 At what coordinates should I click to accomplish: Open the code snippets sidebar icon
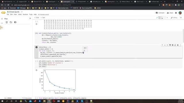click(2, 23)
